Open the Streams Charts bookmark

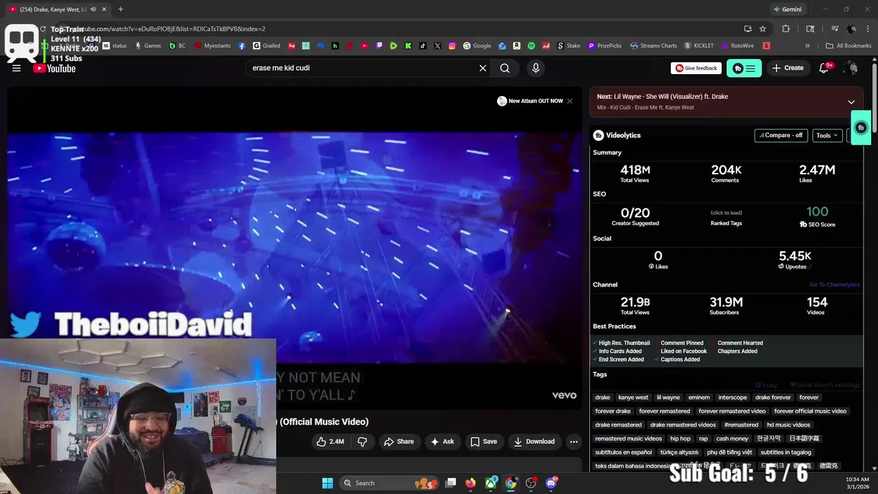pyautogui.click(x=654, y=46)
